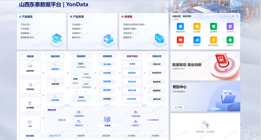
Task: Open the 内容总览 course link
Action: click(128, 33)
